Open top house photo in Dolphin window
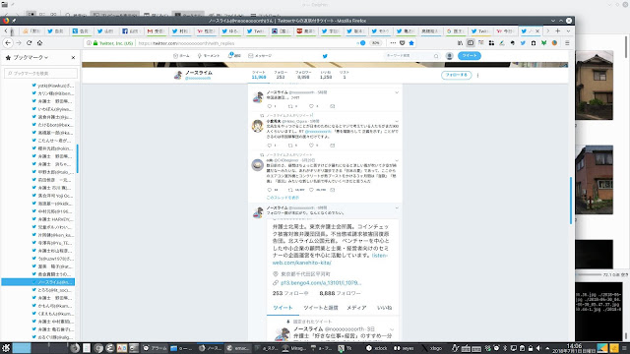Viewport: 630px width, 354px height. point(595,86)
